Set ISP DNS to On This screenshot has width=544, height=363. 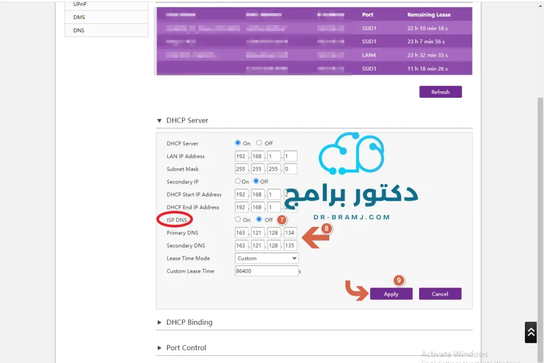point(238,220)
